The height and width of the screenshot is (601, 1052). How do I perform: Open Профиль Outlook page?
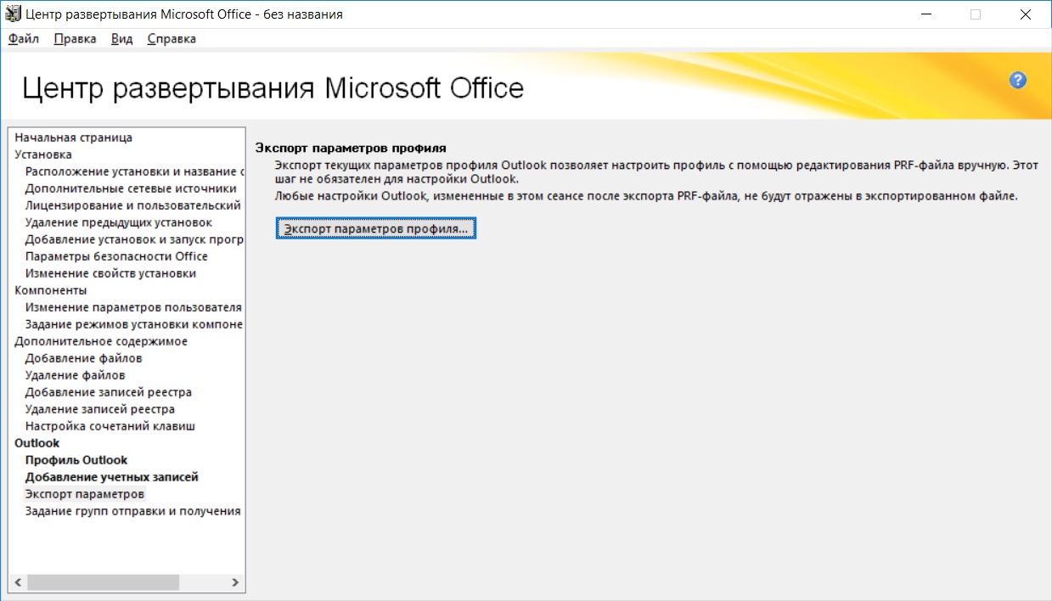point(76,460)
